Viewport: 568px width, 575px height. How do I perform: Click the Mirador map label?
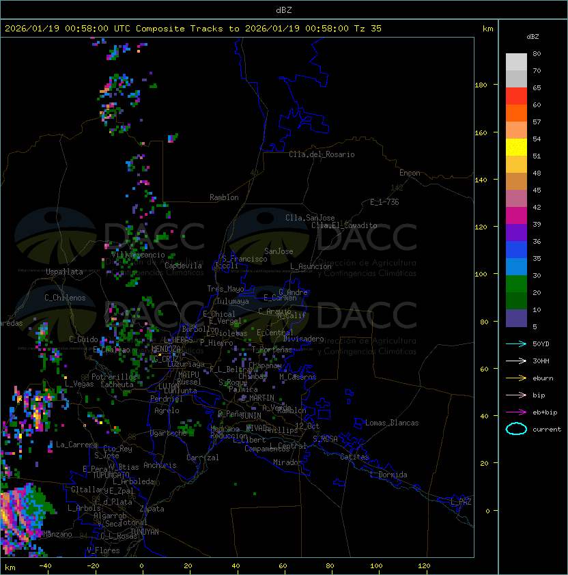287,462
